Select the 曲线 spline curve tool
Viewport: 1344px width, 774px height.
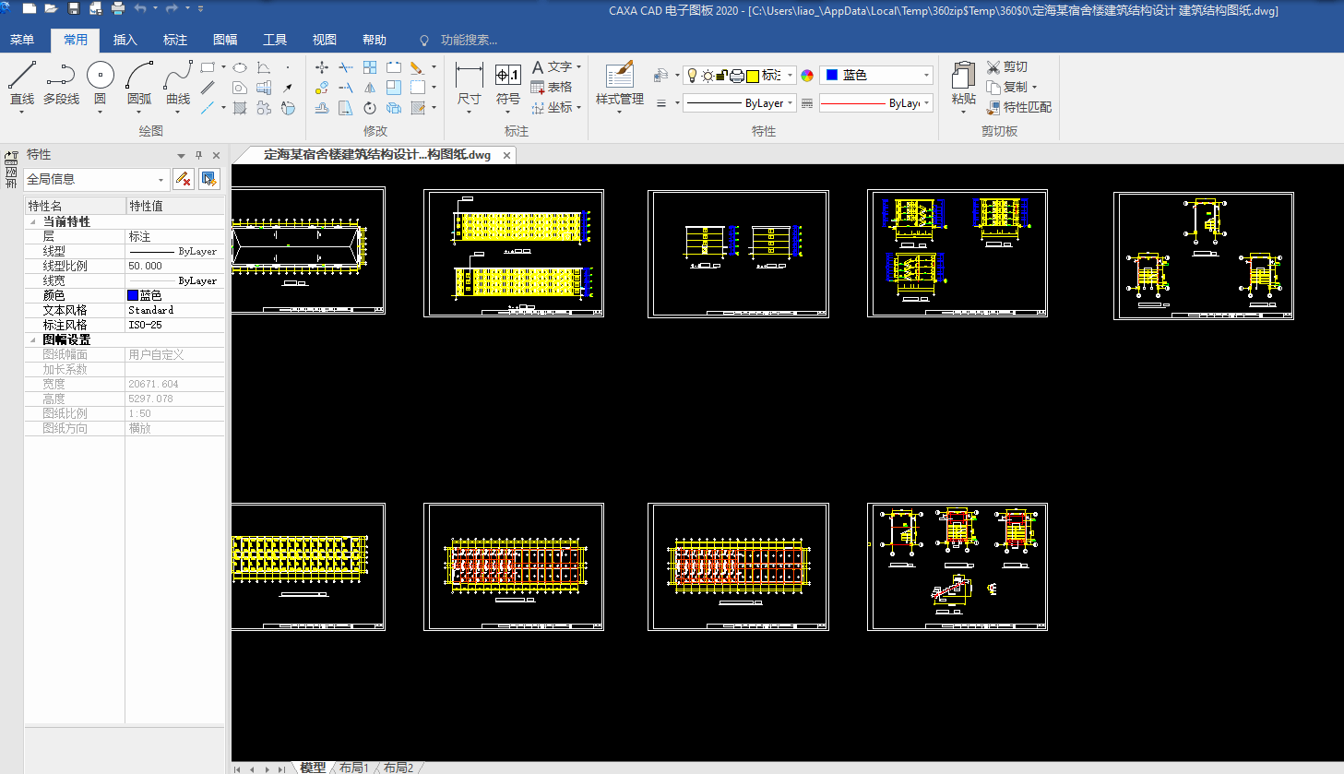click(178, 83)
